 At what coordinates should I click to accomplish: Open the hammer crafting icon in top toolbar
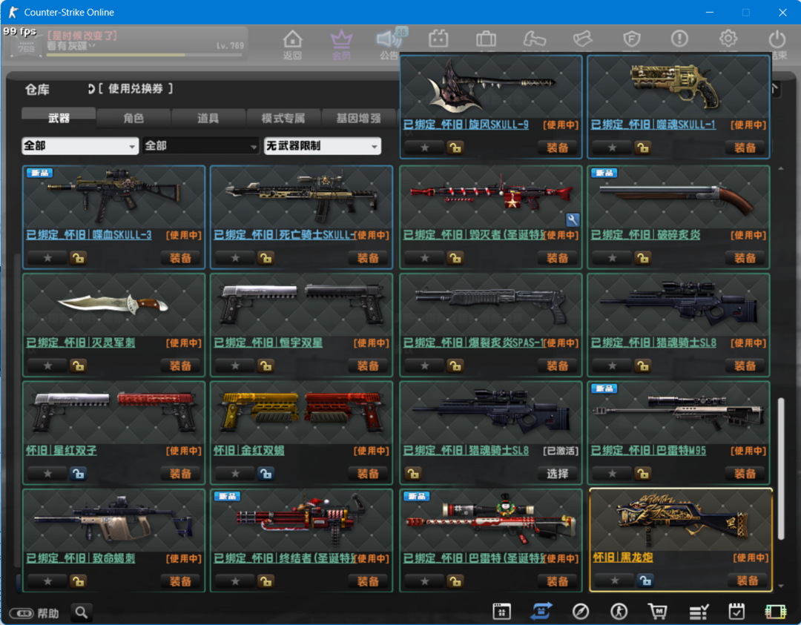click(534, 39)
